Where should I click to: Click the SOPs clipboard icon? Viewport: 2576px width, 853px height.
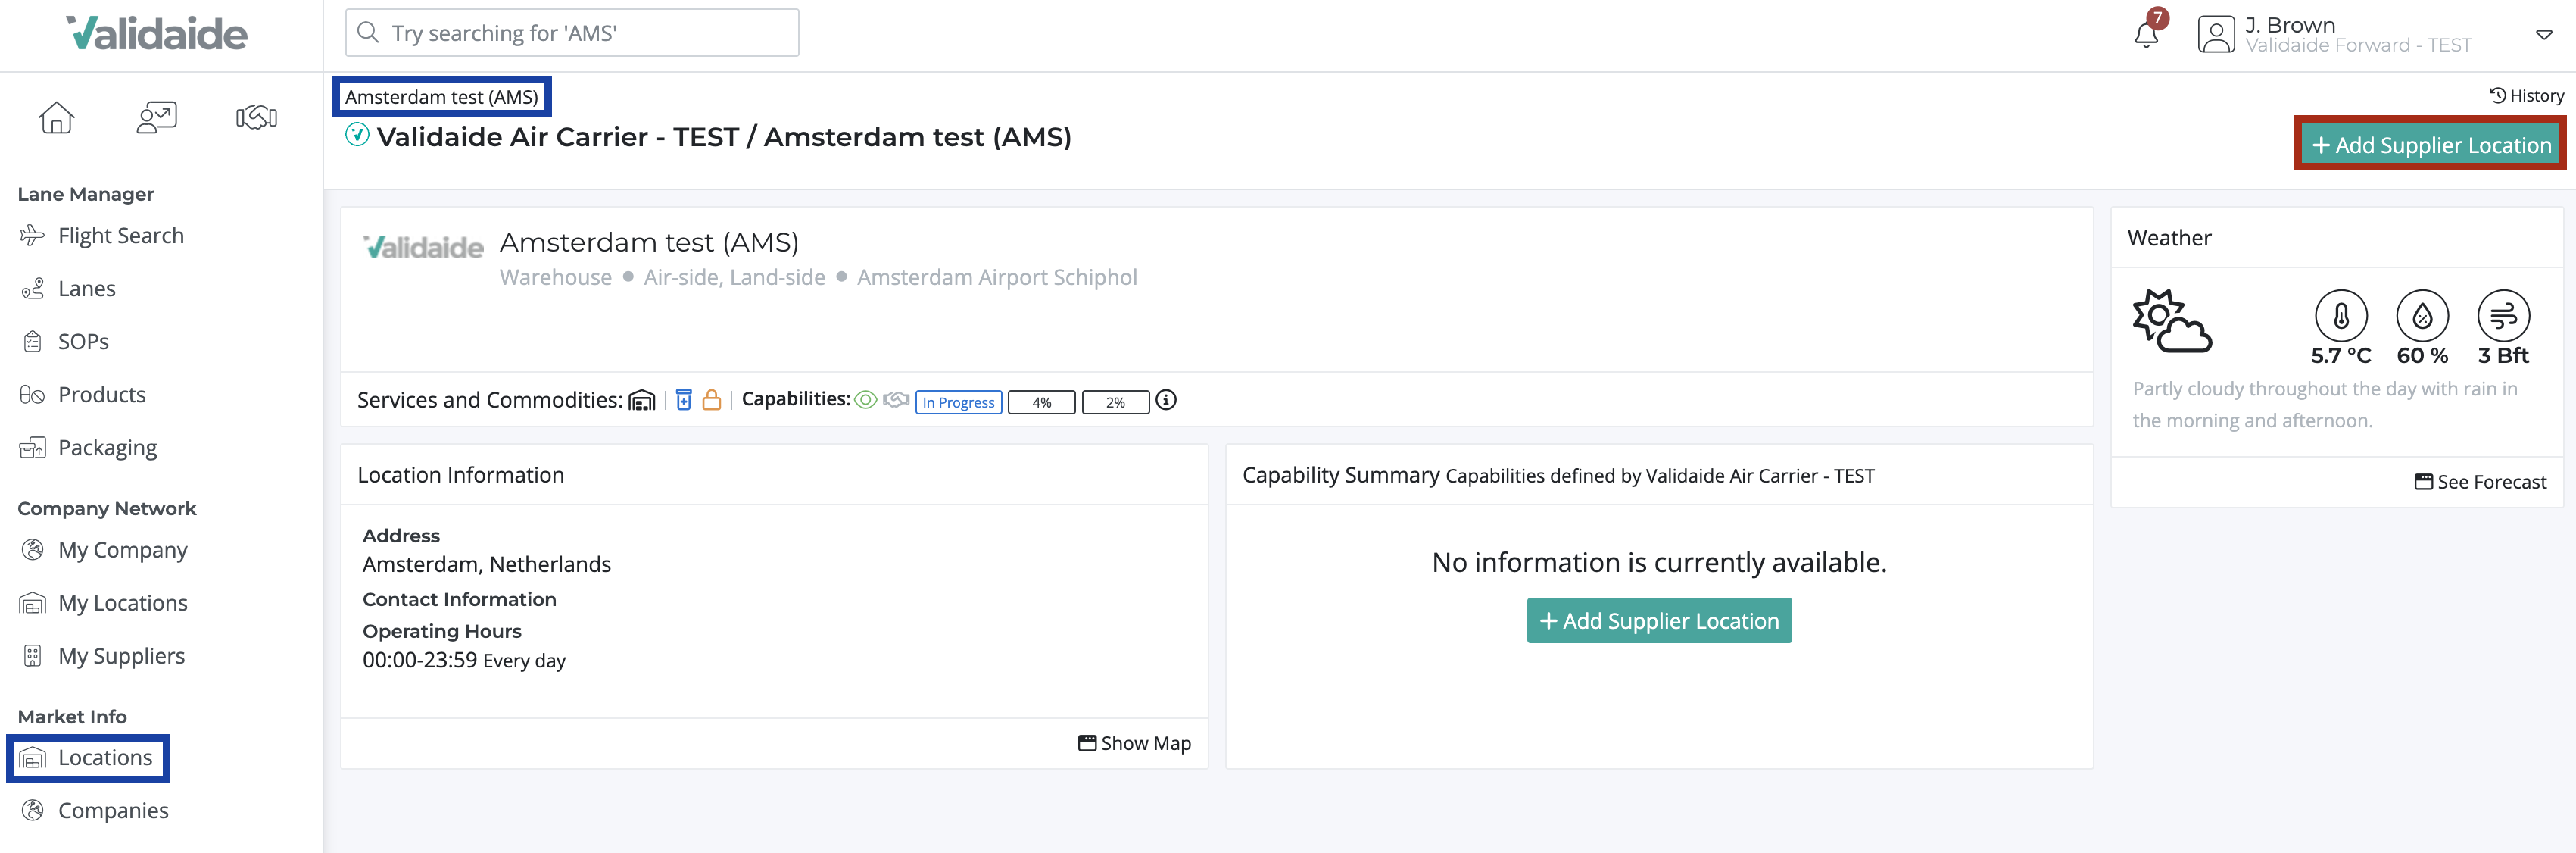(x=32, y=341)
